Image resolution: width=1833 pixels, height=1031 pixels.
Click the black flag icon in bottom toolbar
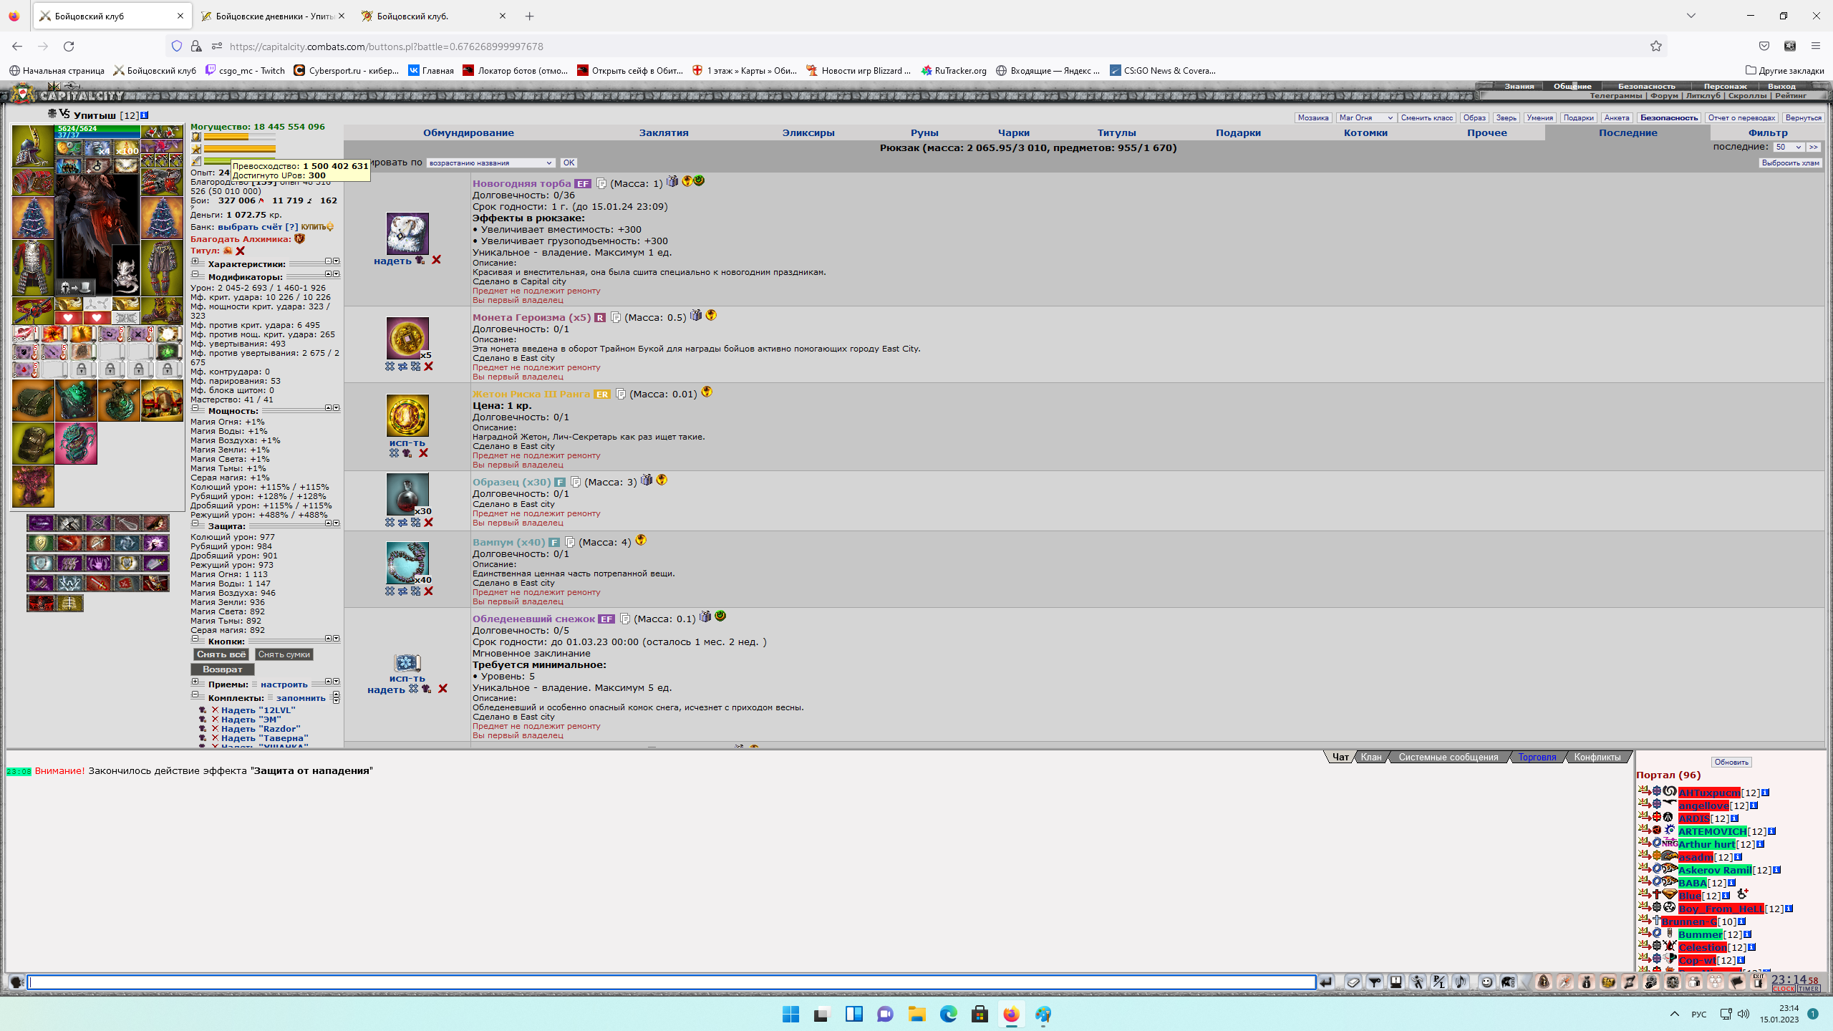[x=1737, y=982]
